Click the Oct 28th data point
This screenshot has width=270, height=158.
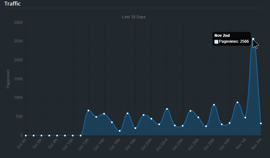(x=214, y=105)
